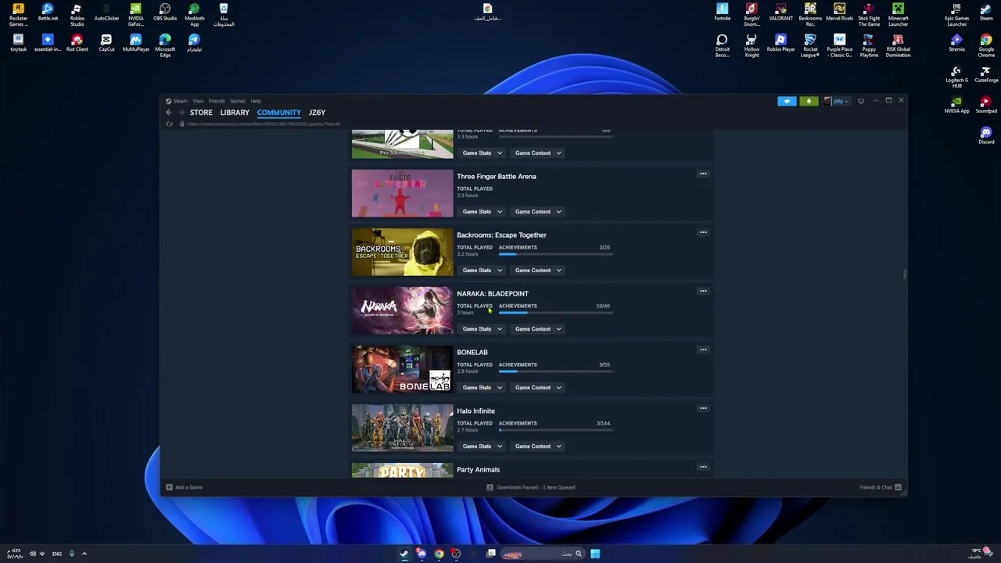The width and height of the screenshot is (1001, 563).
Task: Expand Game Stats for Backrooms: Escape Together
Action: tap(482, 270)
